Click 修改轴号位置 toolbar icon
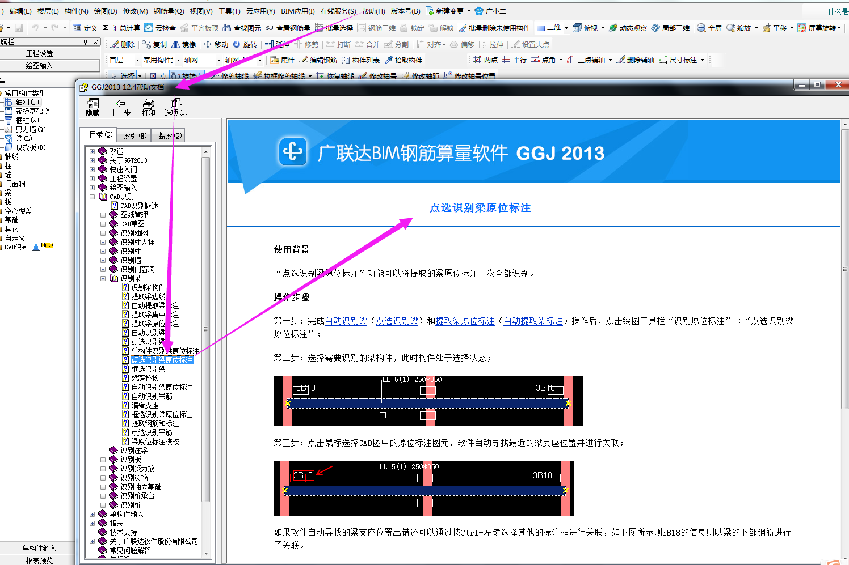Viewport: 849px width, 565px height. click(470, 76)
